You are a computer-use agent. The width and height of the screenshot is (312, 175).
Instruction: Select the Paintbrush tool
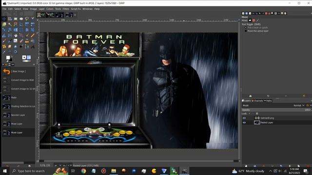point(27,35)
